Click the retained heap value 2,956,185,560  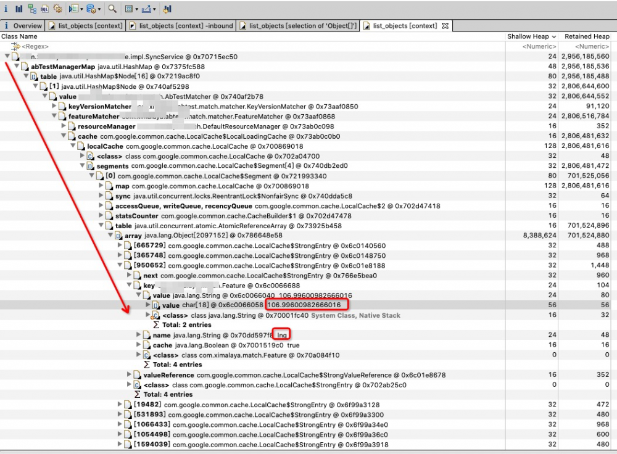pyautogui.click(x=585, y=56)
